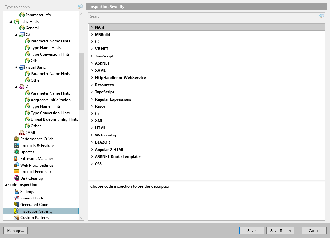Screen dimensions: 330x238
Task: Open Visual Basic Parameter Name Hints
Action: (x=50, y=74)
